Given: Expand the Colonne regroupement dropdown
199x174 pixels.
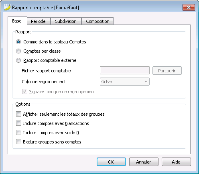Looking at the screenshot, I should pyautogui.click(x=125, y=82).
